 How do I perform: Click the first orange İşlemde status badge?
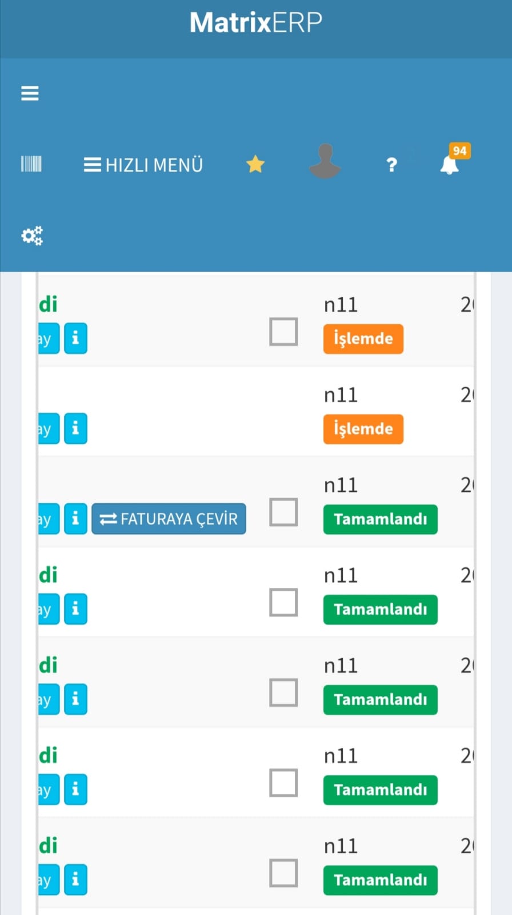pos(363,339)
